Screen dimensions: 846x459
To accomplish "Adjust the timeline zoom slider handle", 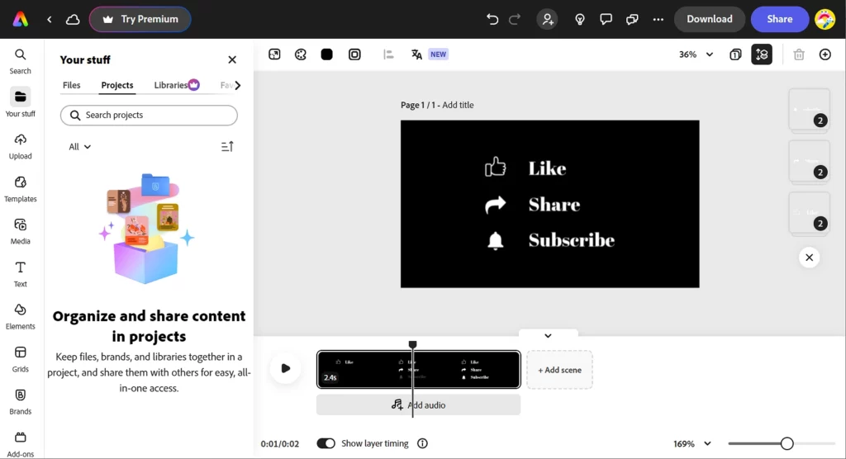I will coord(787,444).
